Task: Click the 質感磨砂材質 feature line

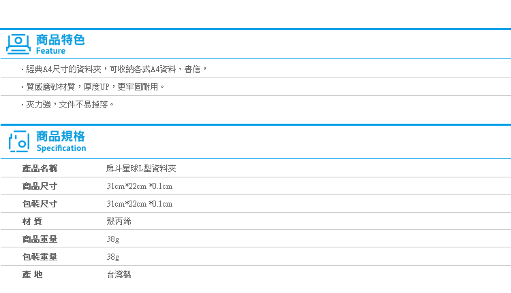Action: coord(93,87)
